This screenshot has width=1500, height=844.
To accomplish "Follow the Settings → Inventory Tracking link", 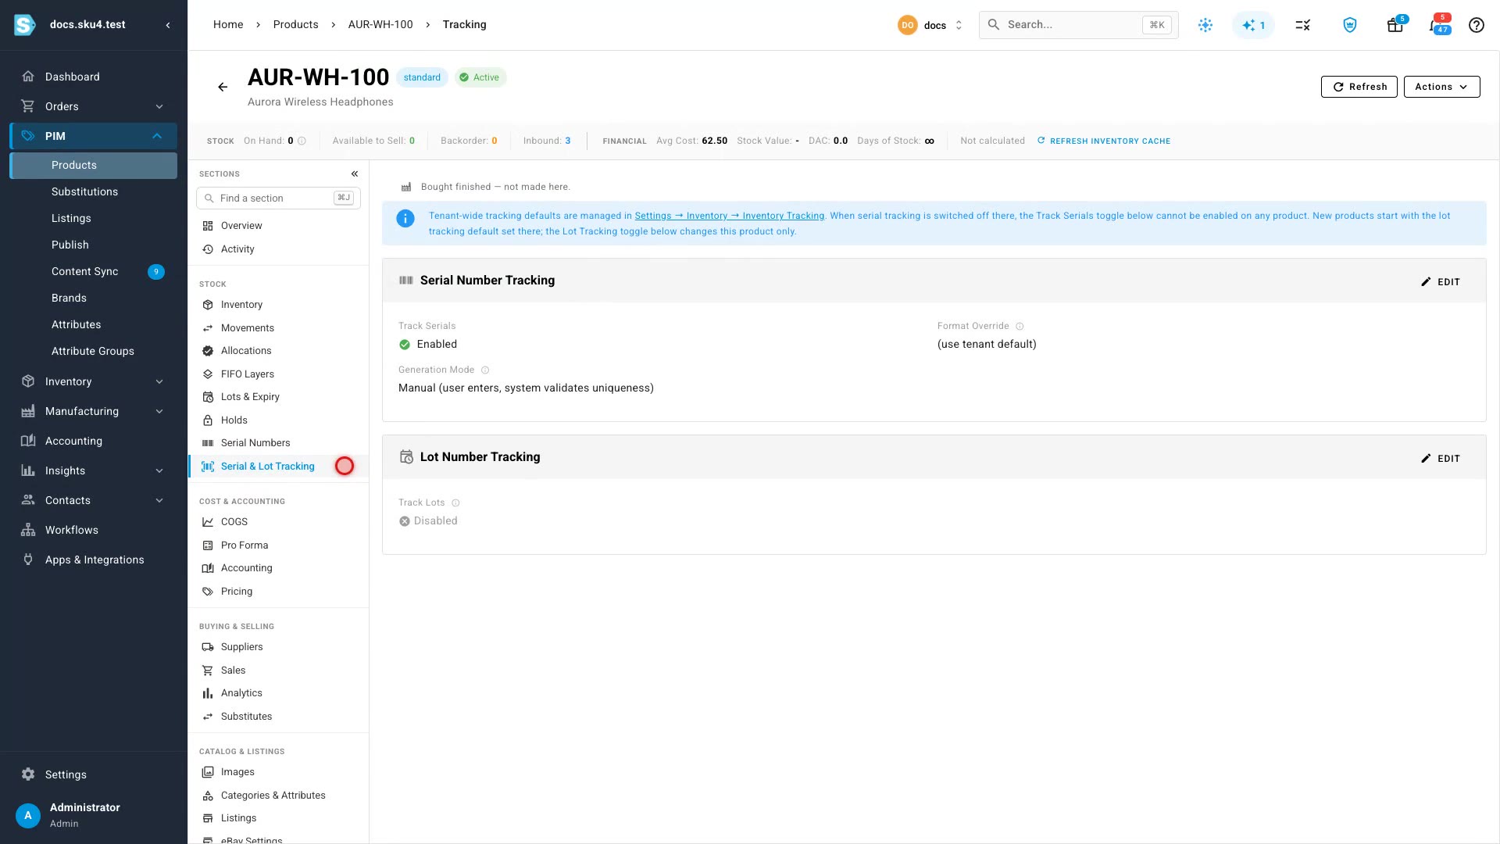I will click(729, 216).
